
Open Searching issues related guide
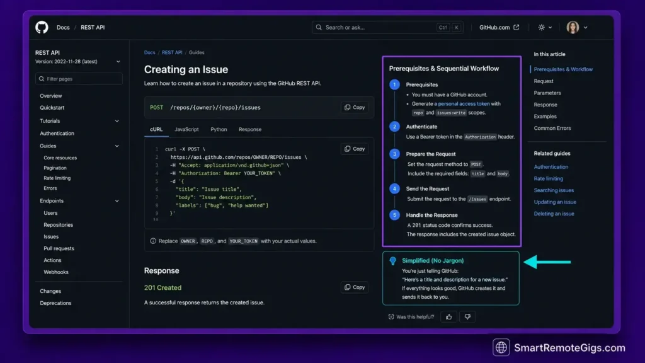(554, 190)
